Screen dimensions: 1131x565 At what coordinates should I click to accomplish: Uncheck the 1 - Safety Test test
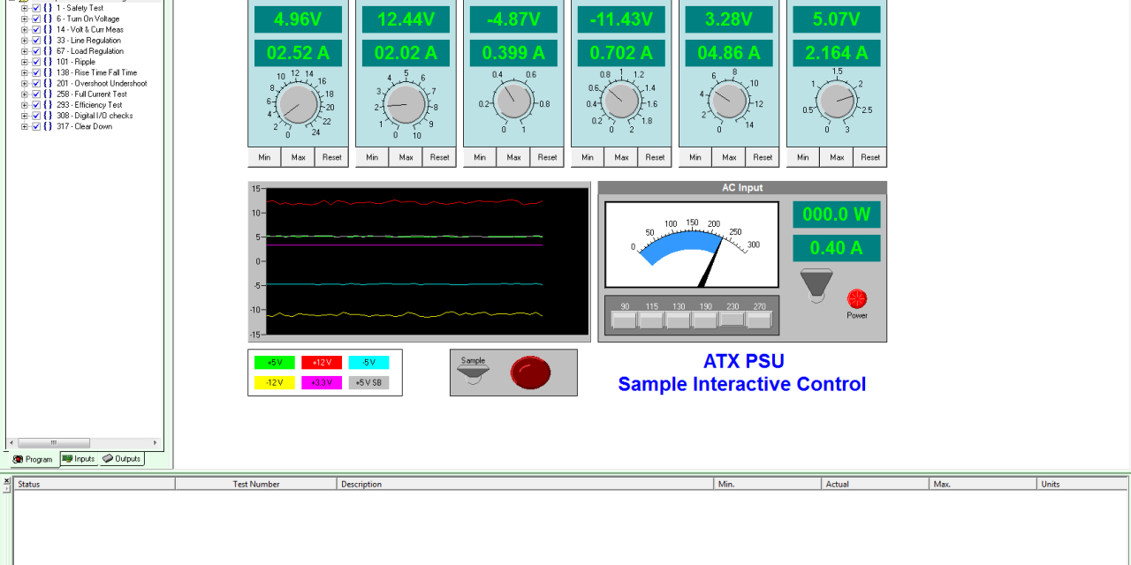36,8
